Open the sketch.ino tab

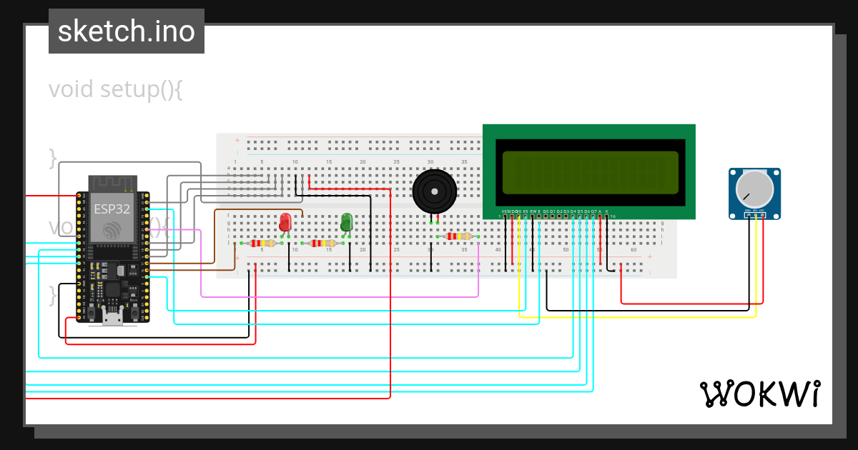(126, 31)
